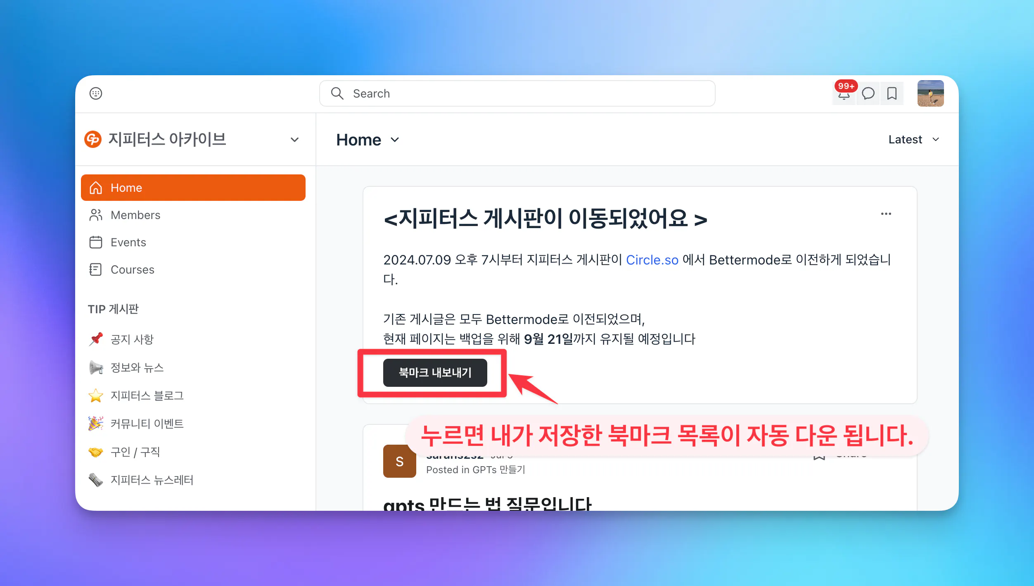Screen dimensions: 1034x586
Task: Click the apps grid icon at top-left
Action: point(95,93)
